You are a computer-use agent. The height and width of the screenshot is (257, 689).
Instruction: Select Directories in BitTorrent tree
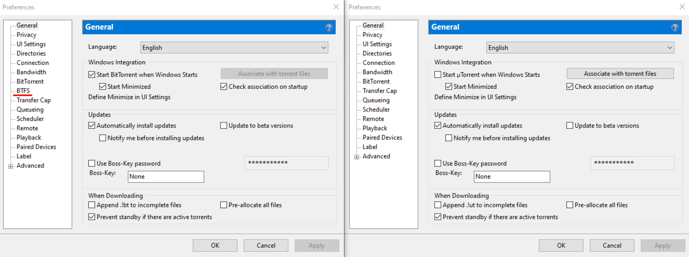pyautogui.click(x=31, y=53)
